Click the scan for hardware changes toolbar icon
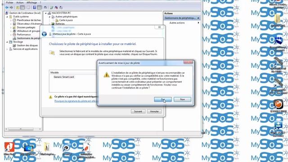 click(x=45, y=8)
